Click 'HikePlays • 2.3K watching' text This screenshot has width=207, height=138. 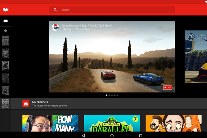pos(76,29)
